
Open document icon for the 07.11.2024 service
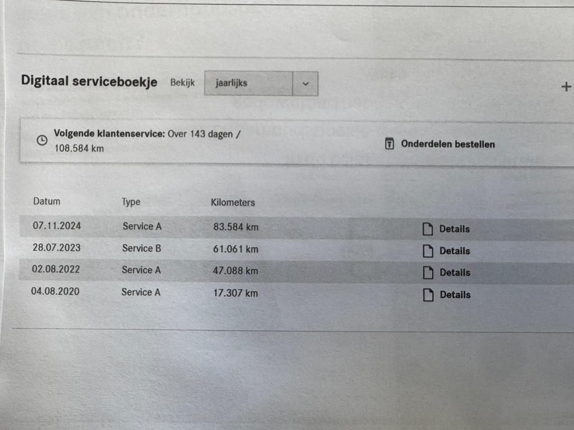[428, 229]
